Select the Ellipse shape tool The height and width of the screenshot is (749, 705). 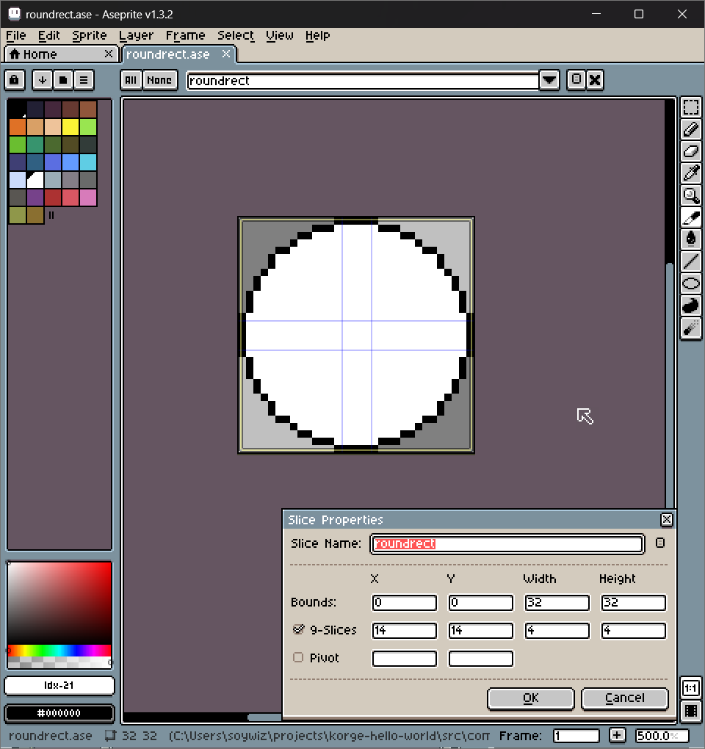tap(690, 283)
